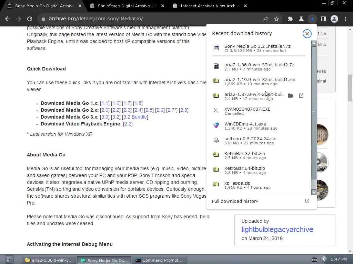This screenshot has width=353, height=264.
Task: Click the downloads arrow toolbar icon
Action: point(312,19)
